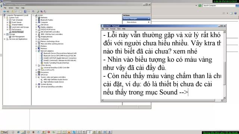Collapse the Other devices category
This screenshot has width=239, height=134.
pos(36,65)
